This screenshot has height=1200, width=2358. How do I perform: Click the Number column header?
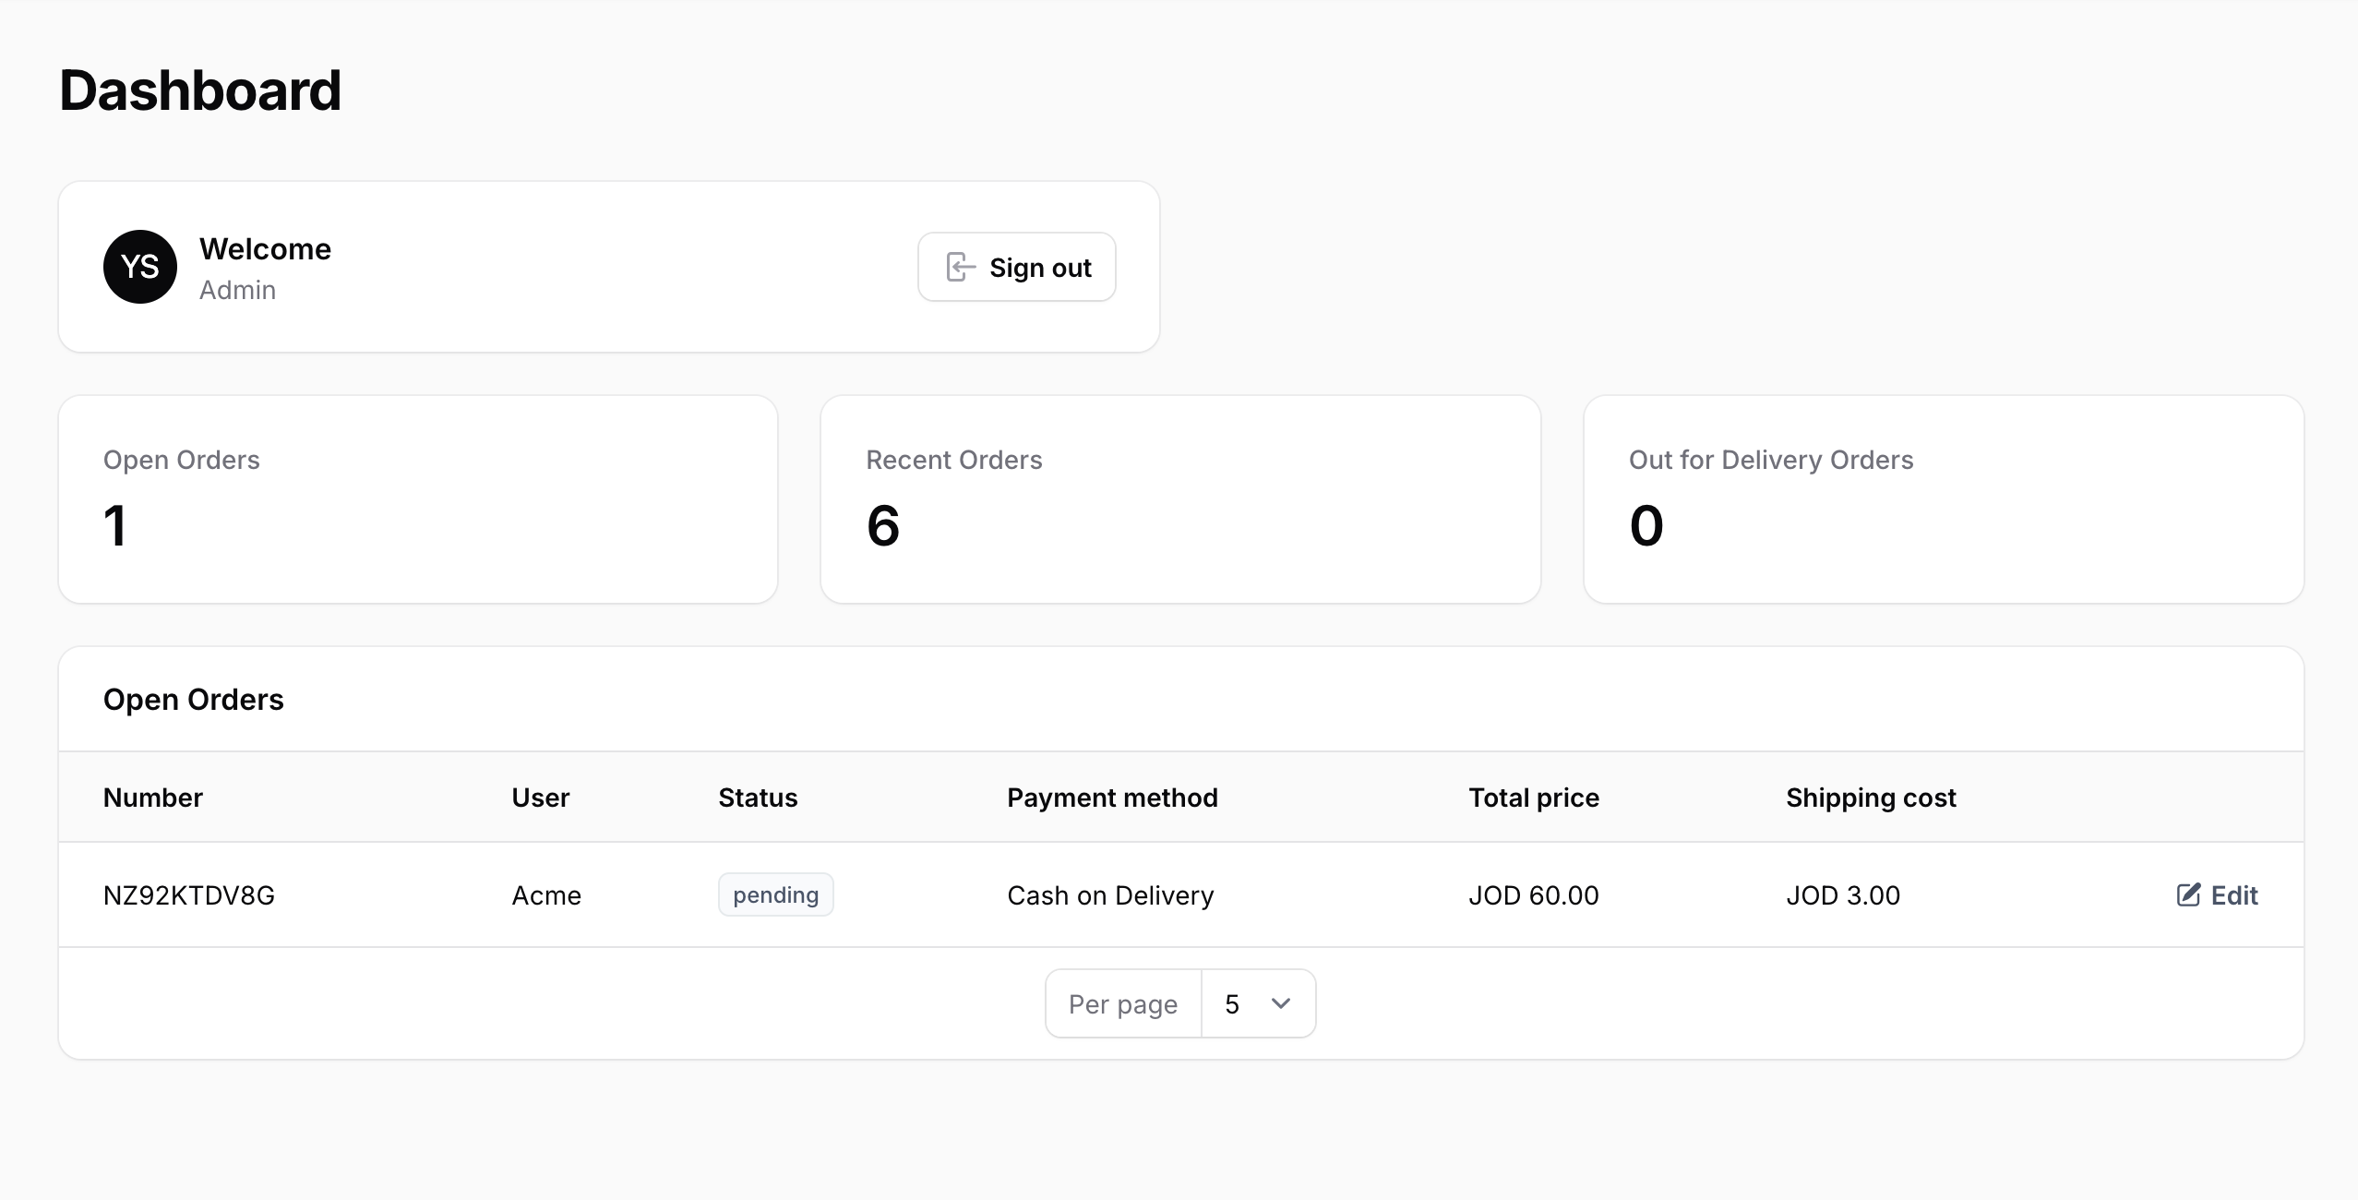(153, 798)
